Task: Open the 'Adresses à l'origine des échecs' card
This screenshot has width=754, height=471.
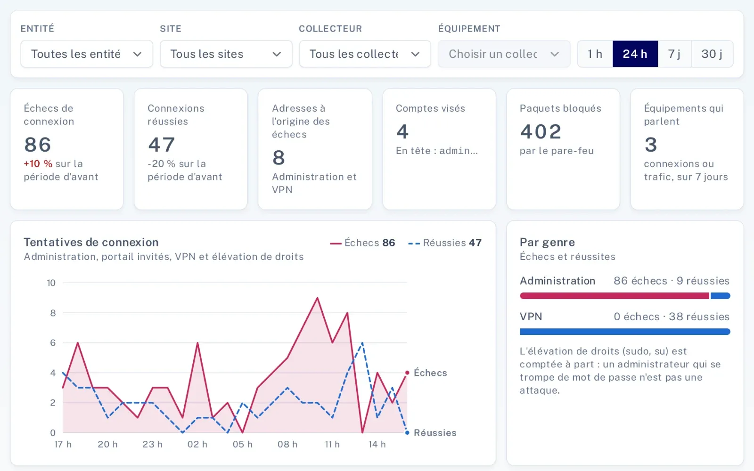Action: pos(315,149)
